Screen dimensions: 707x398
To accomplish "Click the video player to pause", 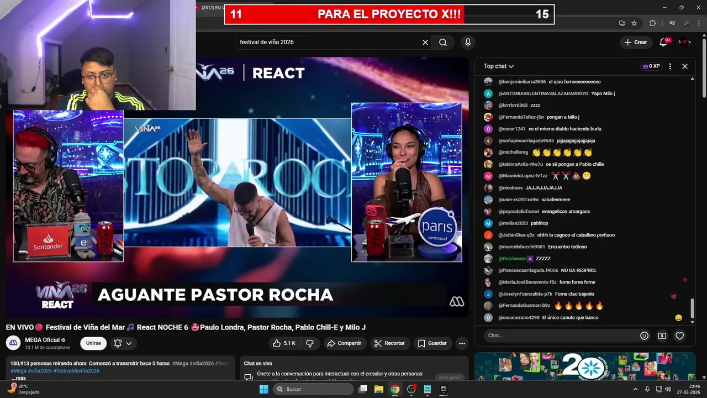I will (x=237, y=187).
